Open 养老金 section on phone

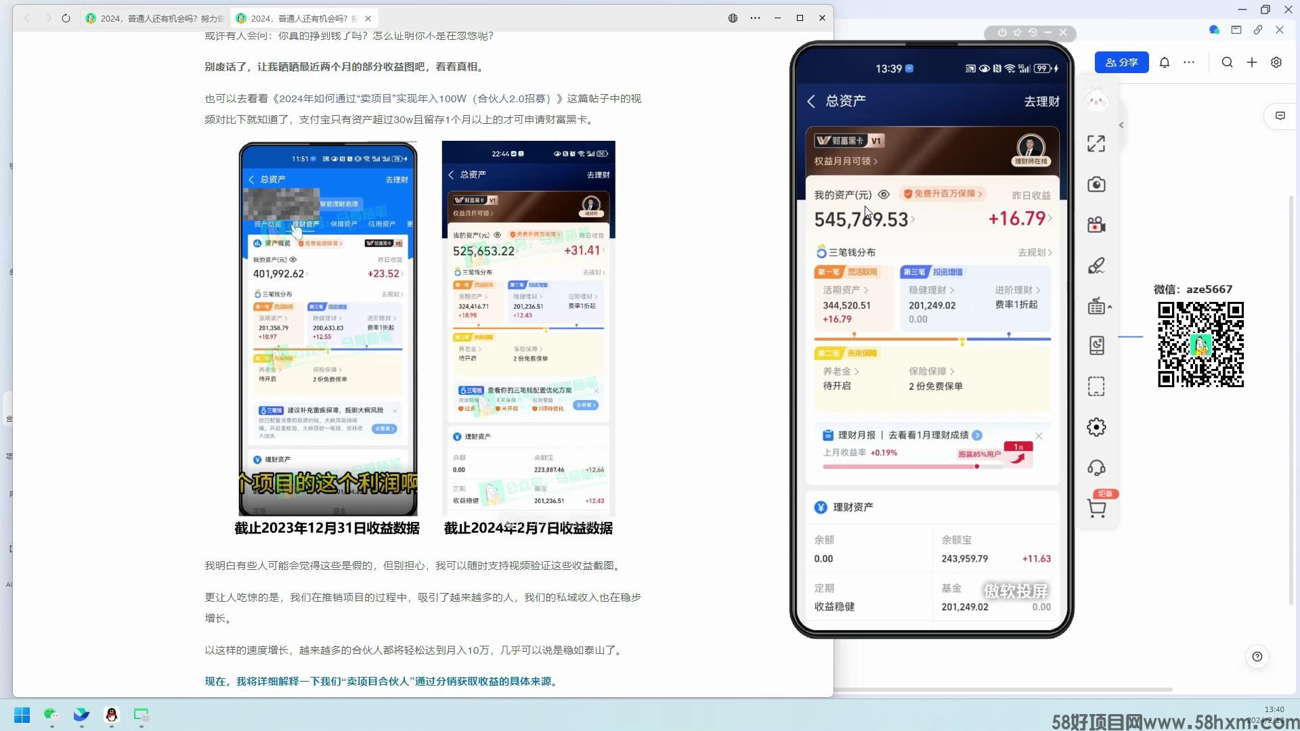click(x=840, y=372)
